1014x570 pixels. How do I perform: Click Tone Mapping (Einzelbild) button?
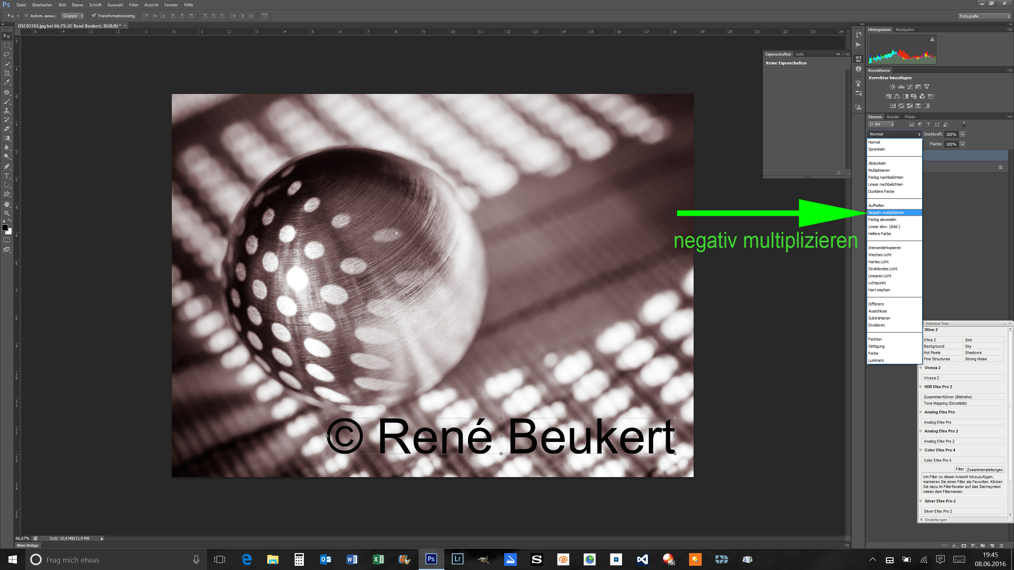coord(963,403)
